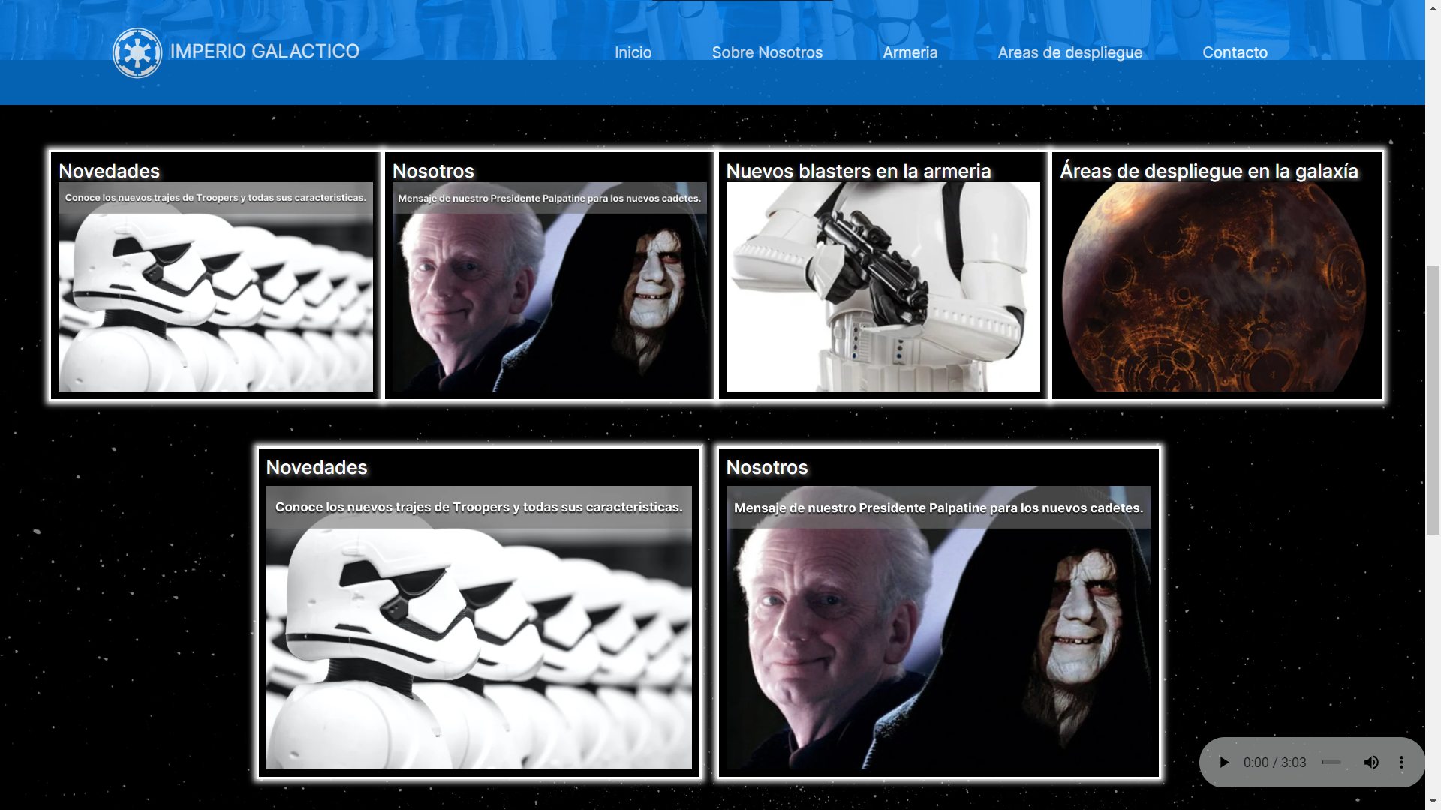Mute the audio player volume
Viewport: 1441px width, 810px height.
point(1371,762)
